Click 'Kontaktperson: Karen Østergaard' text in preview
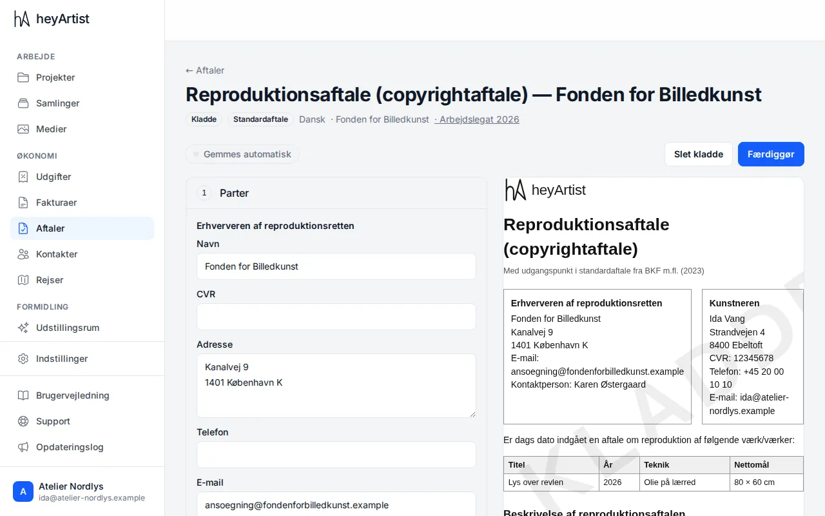The width and height of the screenshot is (825, 516). click(578, 384)
